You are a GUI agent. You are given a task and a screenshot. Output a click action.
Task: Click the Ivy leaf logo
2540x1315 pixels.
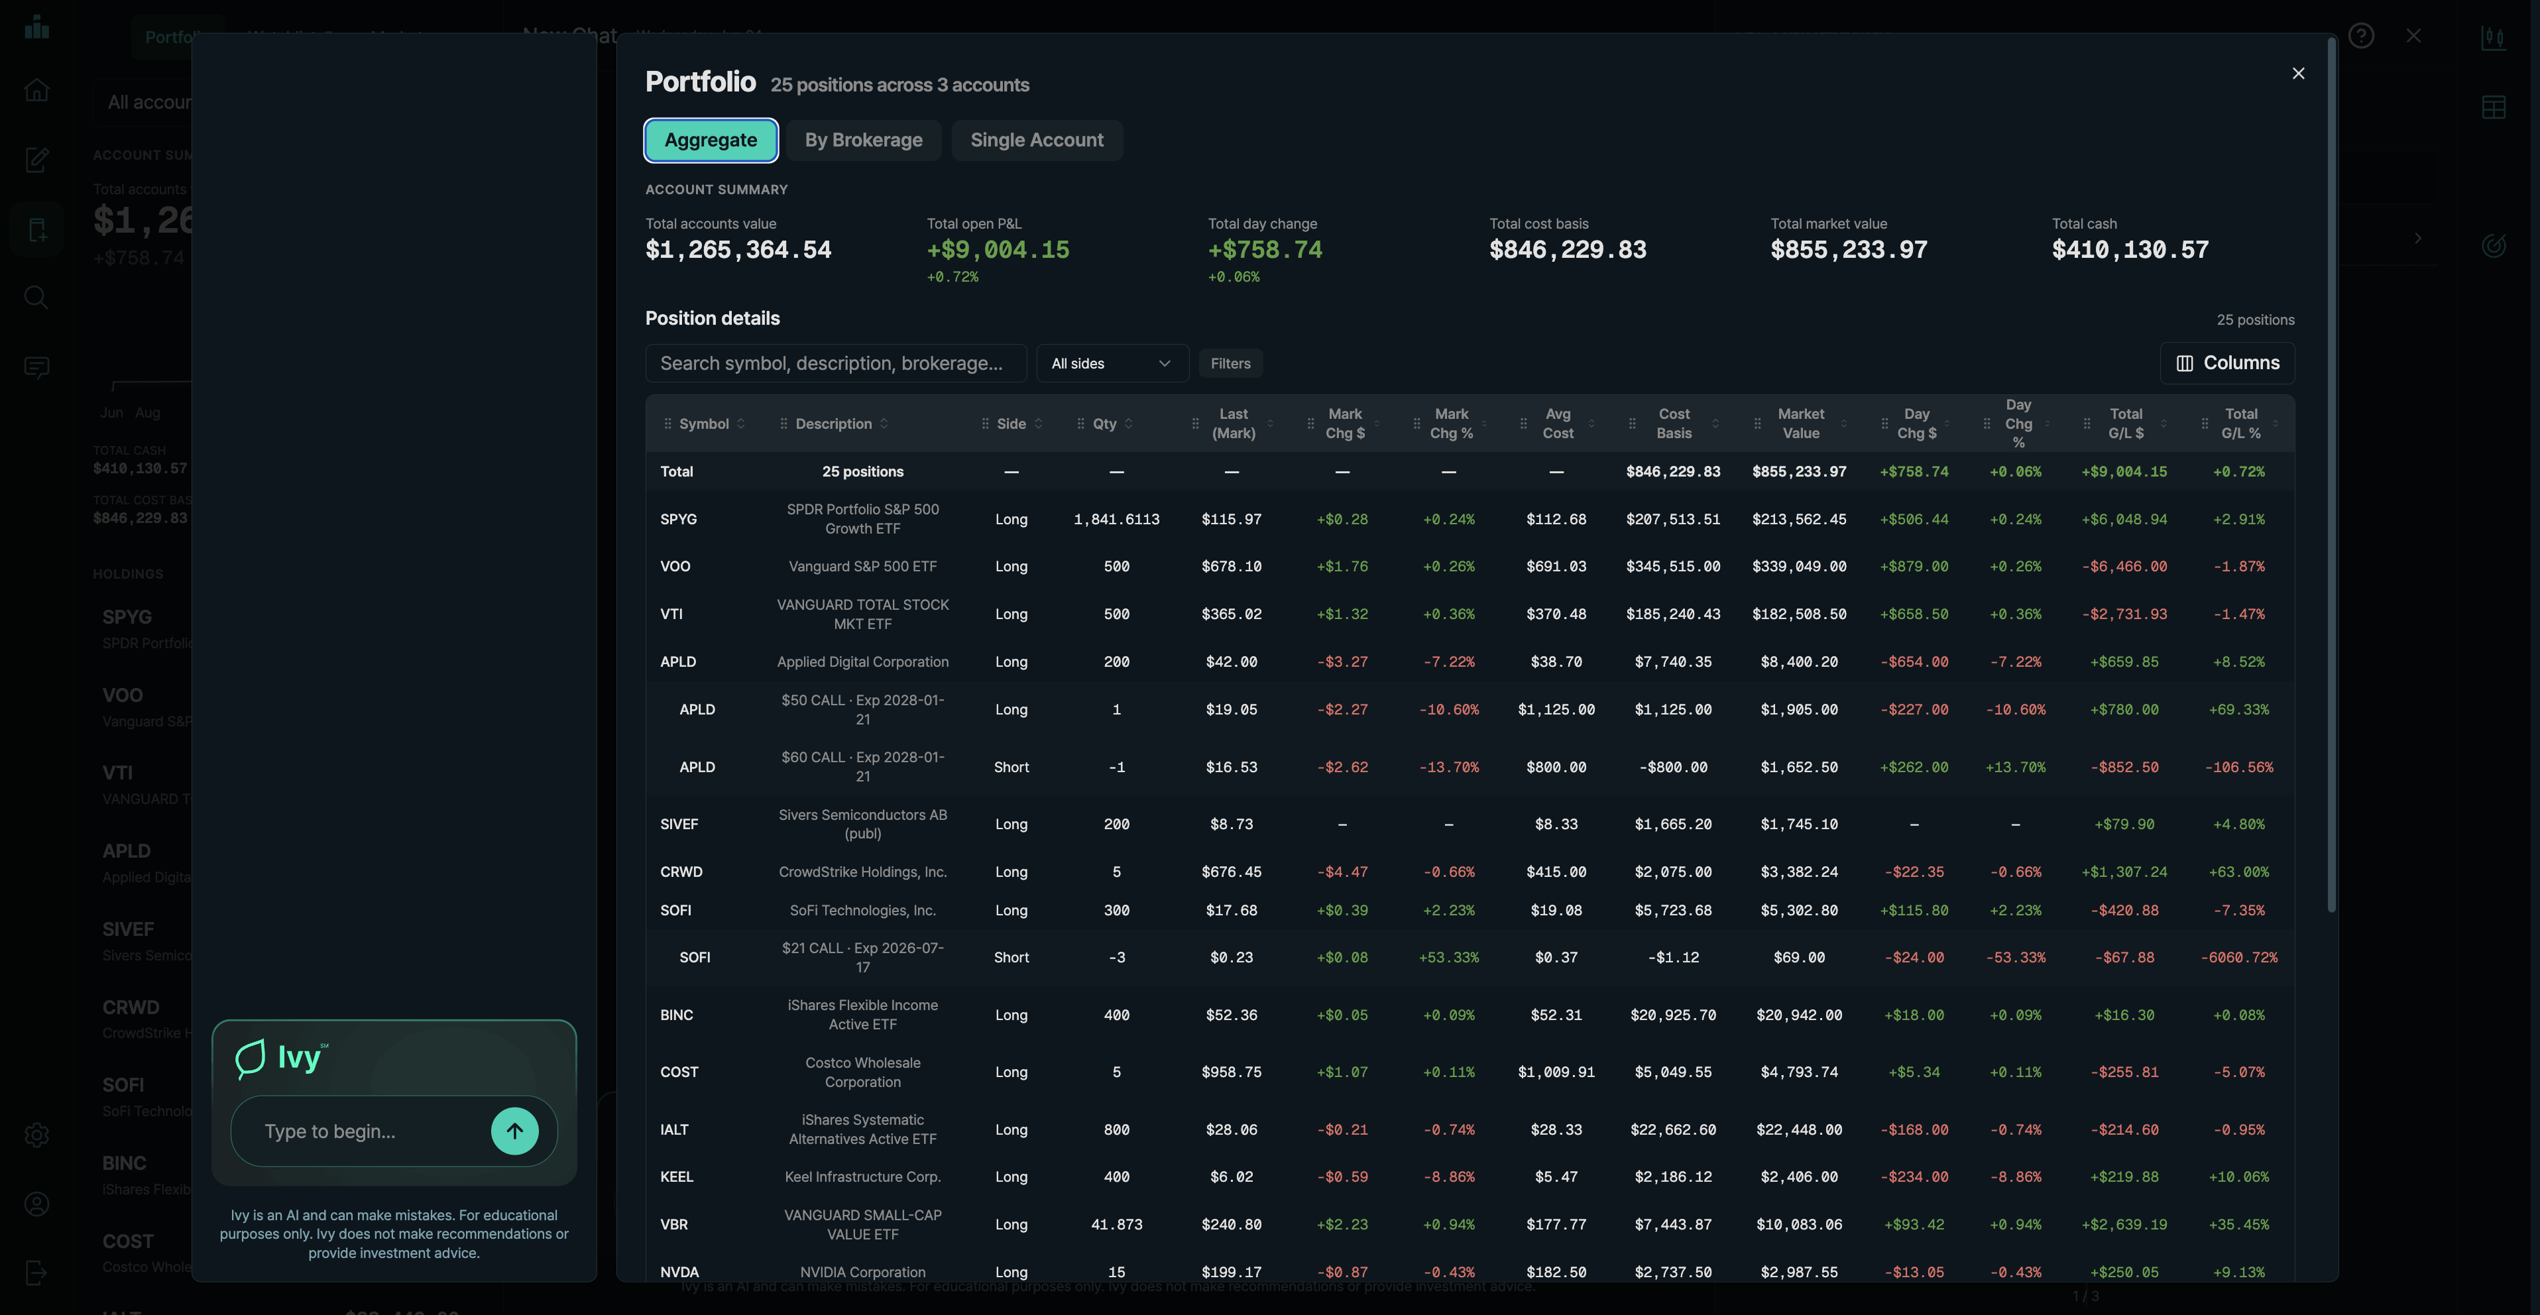coord(251,1058)
